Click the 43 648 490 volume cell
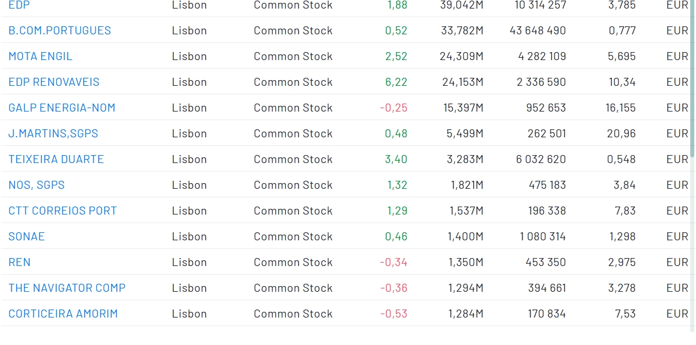The height and width of the screenshot is (345, 696). (537, 30)
